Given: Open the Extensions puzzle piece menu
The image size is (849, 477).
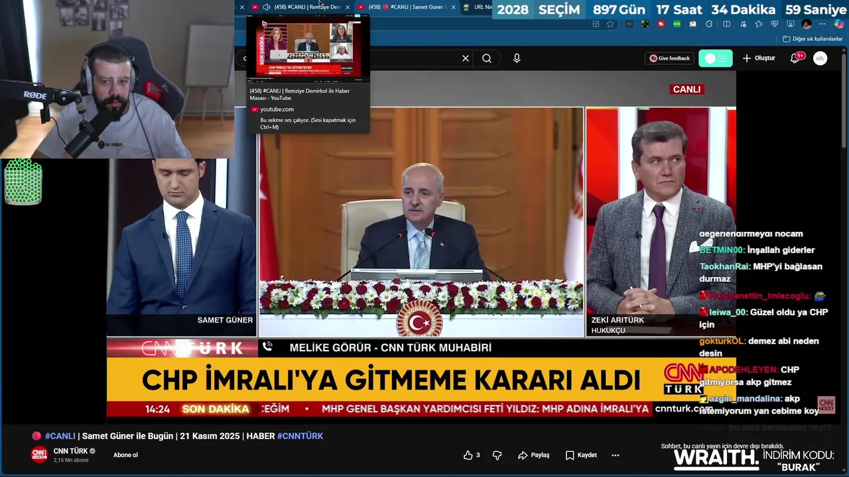Looking at the screenshot, I should 709,24.
